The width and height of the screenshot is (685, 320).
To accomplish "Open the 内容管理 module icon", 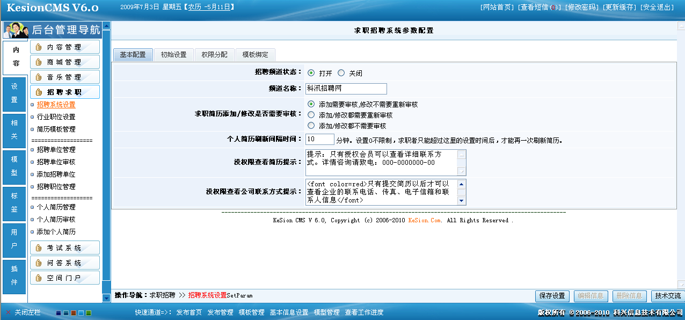I will click(x=64, y=47).
